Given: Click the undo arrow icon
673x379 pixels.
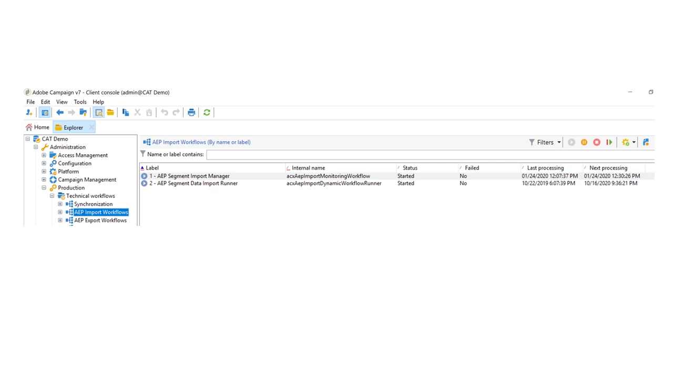Looking at the screenshot, I should pyautogui.click(x=165, y=113).
